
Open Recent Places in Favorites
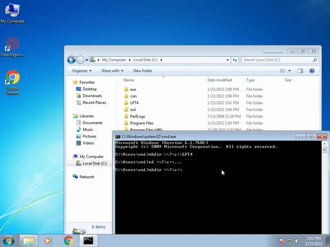94,103
